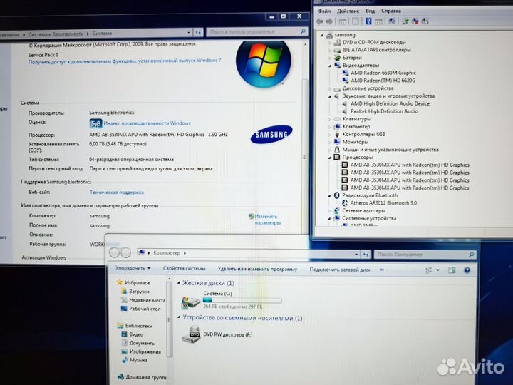Open the Действие menu in Device Manager
The image size is (513, 385).
coord(348,11)
